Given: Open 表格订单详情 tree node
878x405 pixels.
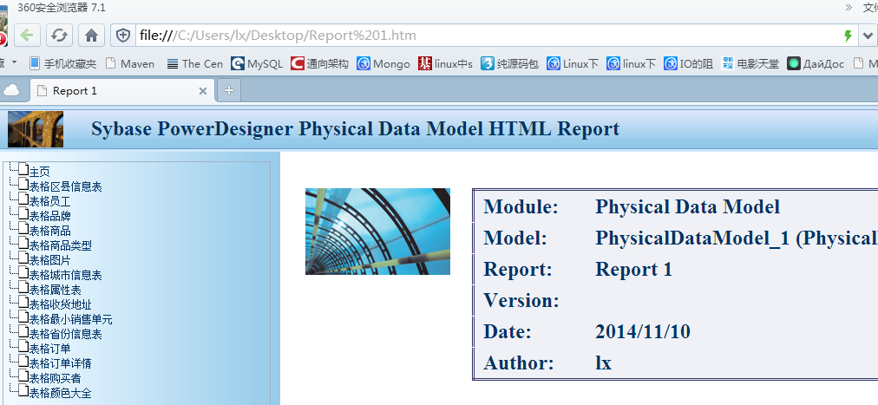Looking at the screenshot, I should point(61,363).
